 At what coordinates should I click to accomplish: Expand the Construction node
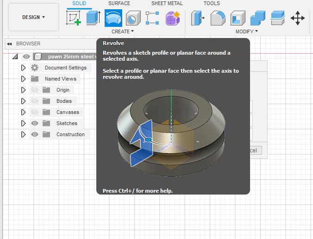pyautogui.click(x=23, y=134)
